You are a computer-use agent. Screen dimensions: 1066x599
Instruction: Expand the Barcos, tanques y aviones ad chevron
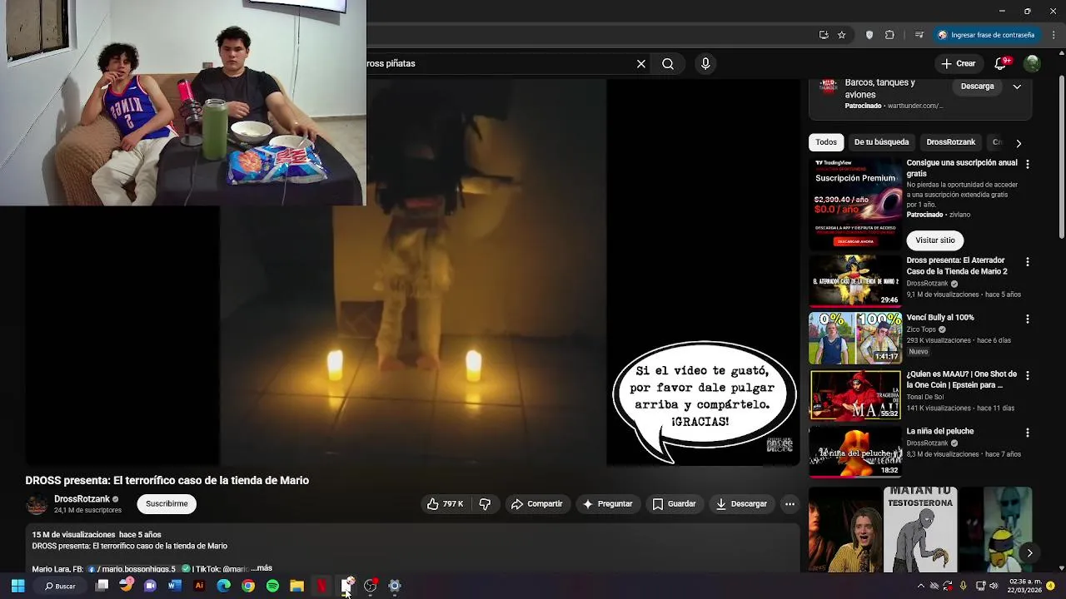(x=1017, y=87)
